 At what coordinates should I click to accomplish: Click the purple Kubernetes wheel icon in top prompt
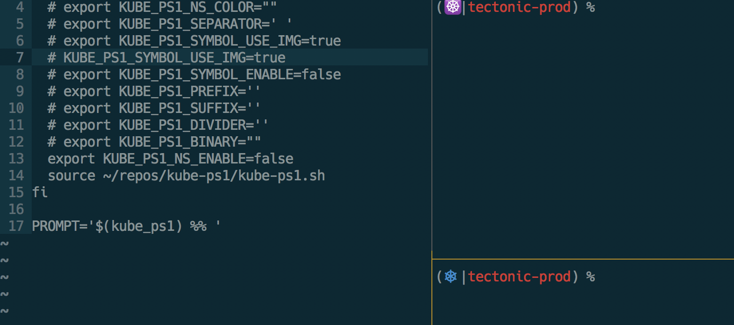[x=453, y=7]
